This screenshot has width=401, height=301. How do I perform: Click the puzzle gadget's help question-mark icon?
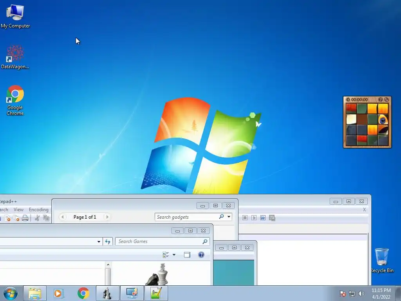tap(380, 100)
